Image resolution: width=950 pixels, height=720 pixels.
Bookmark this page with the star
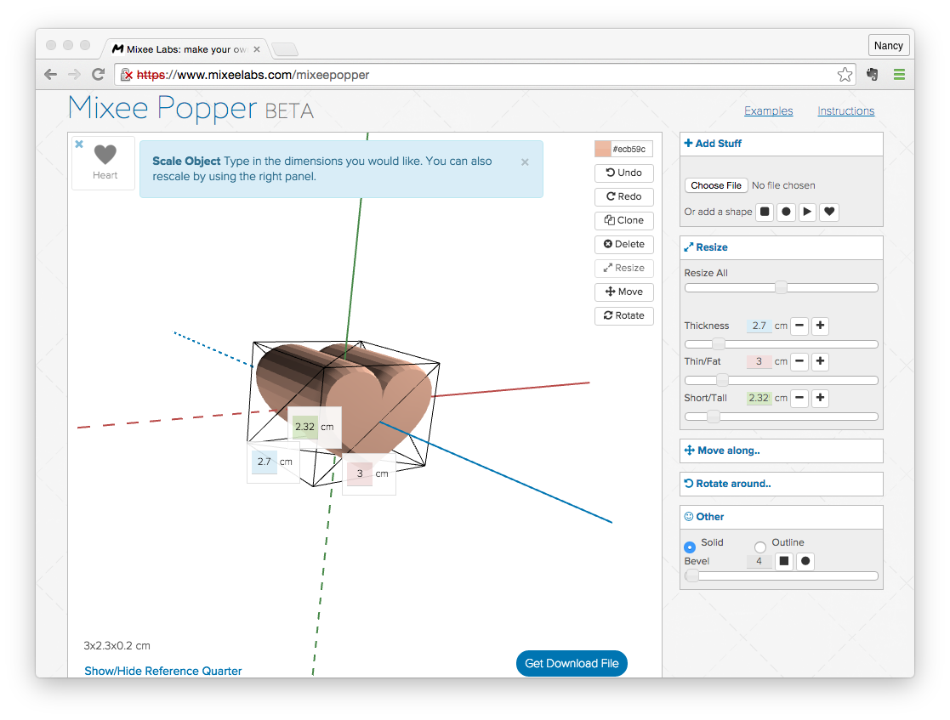point(845,75)
